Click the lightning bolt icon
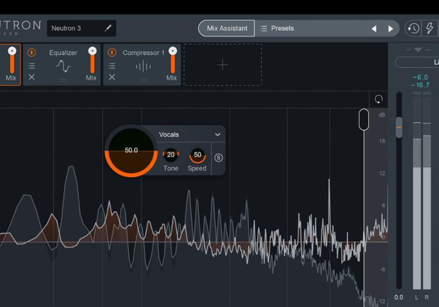This screenshot has width=439, height=307. click(430, 28)
